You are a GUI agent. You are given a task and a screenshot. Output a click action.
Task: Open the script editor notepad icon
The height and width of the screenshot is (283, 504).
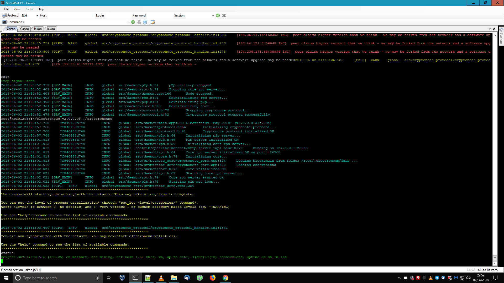(153, 22)
